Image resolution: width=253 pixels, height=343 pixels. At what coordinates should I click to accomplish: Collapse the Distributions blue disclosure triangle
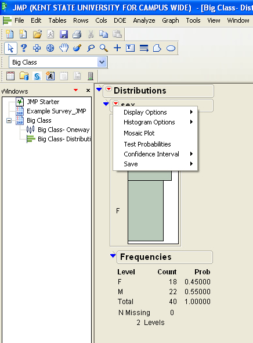coord(99,89)
